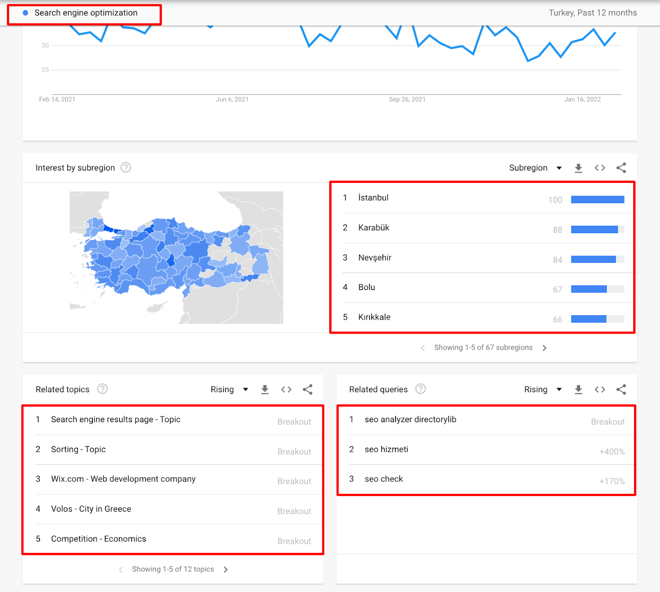Go to next page of related topics
Screen dimensions: 660x592
226,569
